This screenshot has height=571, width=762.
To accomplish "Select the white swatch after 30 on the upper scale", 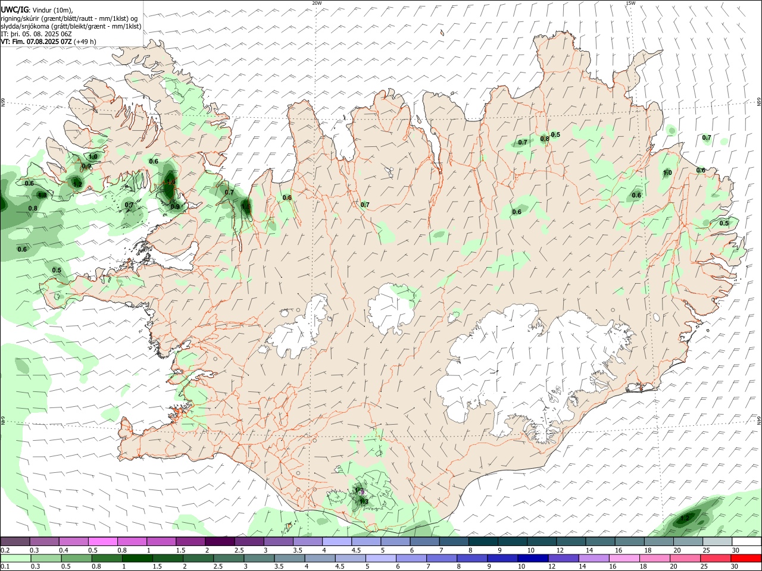I will tap(747, 541).
